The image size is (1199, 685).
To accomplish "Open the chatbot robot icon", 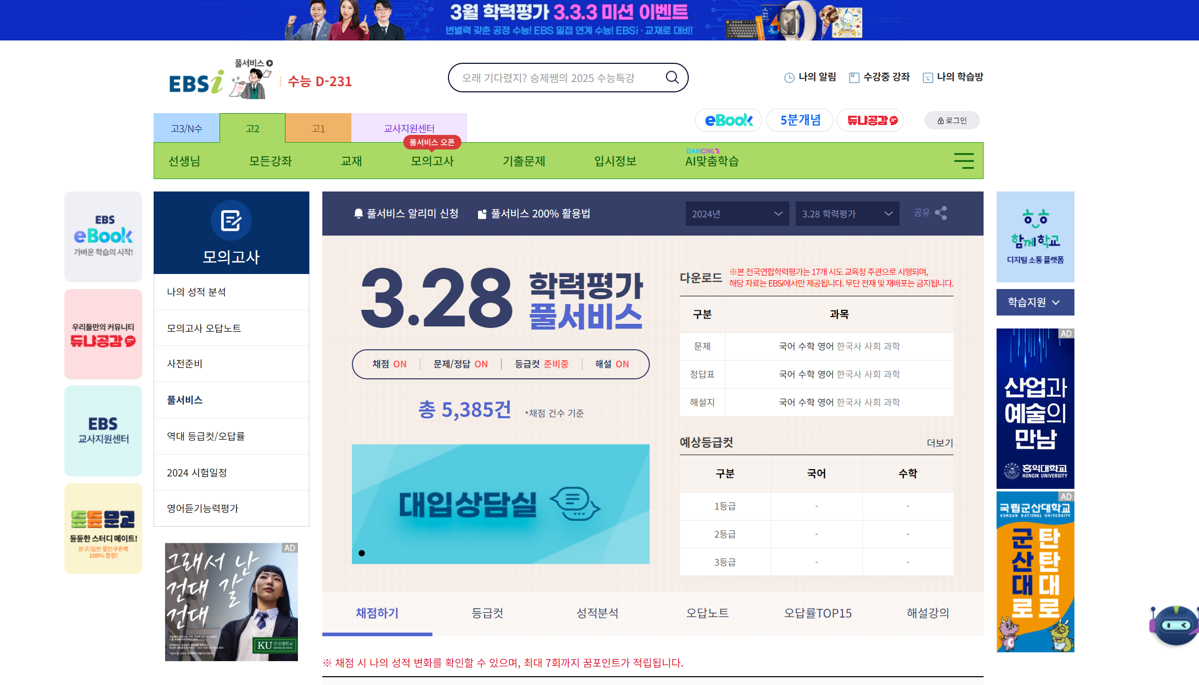I will click(1175, 625).
